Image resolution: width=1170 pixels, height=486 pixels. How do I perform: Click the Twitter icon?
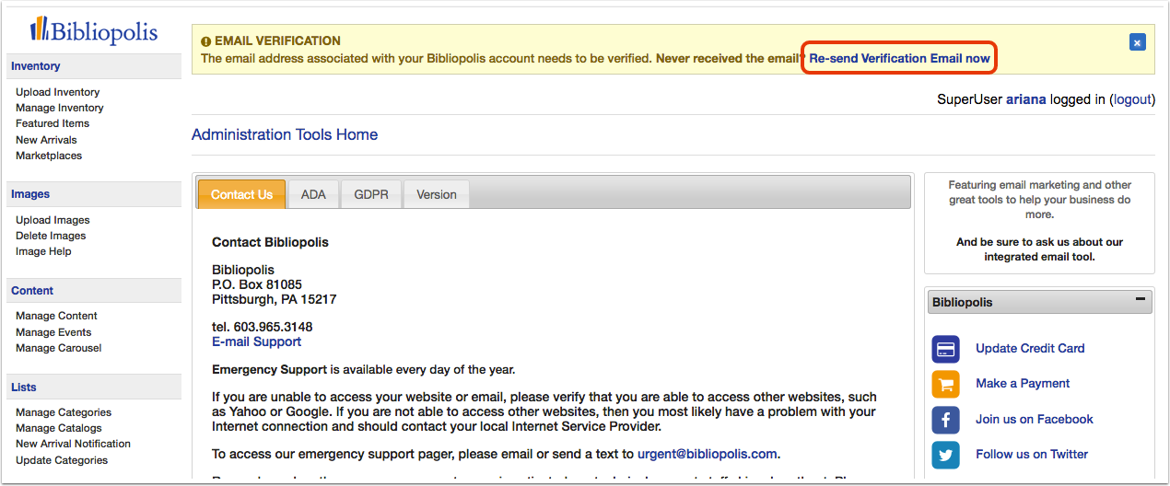[946, 455]
